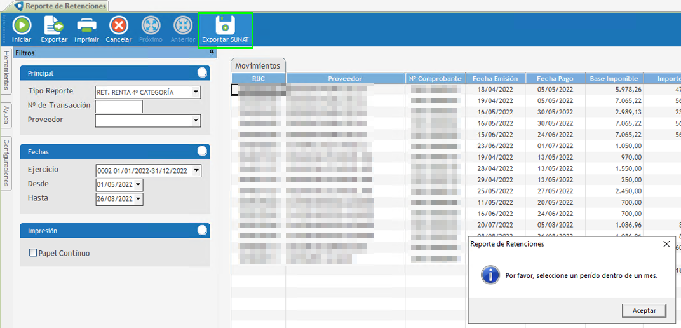The width and height of the screenshot is (681, 328).
Task: Collapse the Fechas section with its round toggle
Action: pyautogui.click(x=202, y=151)
